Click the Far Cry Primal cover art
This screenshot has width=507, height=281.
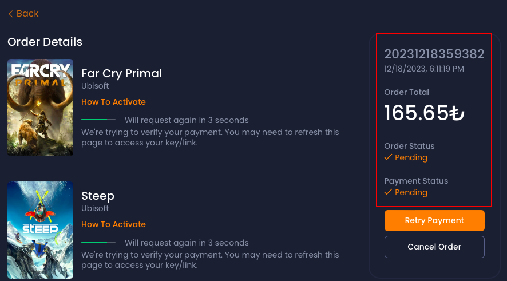pos(40,108)
